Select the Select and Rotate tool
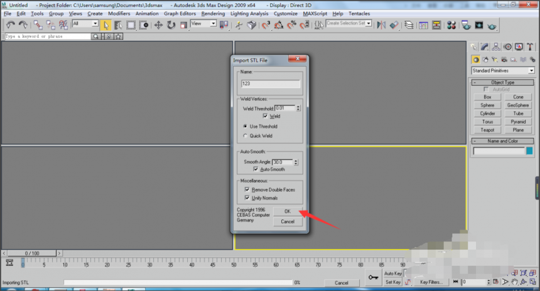The image size is (540, 291). (171, 25)
